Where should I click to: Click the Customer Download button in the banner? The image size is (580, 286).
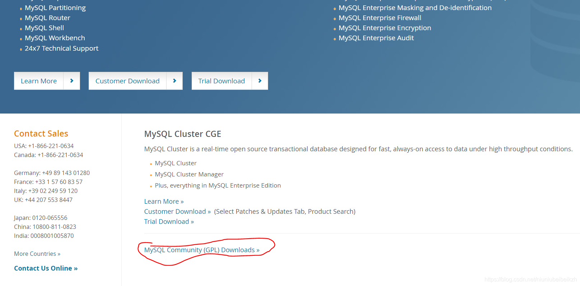(x=127, y=81)
